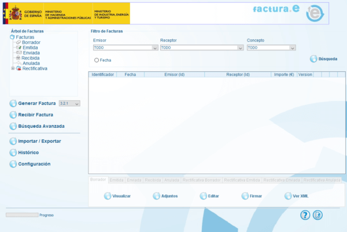Click the Generar Factura icon
Viewport: 347px width, 232px height.
click(x=13, y=104)
